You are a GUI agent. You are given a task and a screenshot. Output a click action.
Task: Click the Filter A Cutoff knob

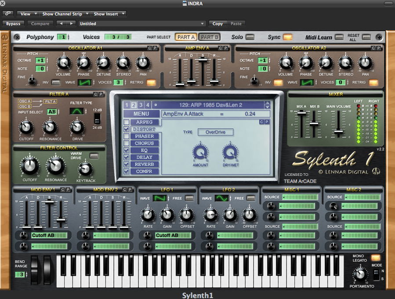click(26, 127)
